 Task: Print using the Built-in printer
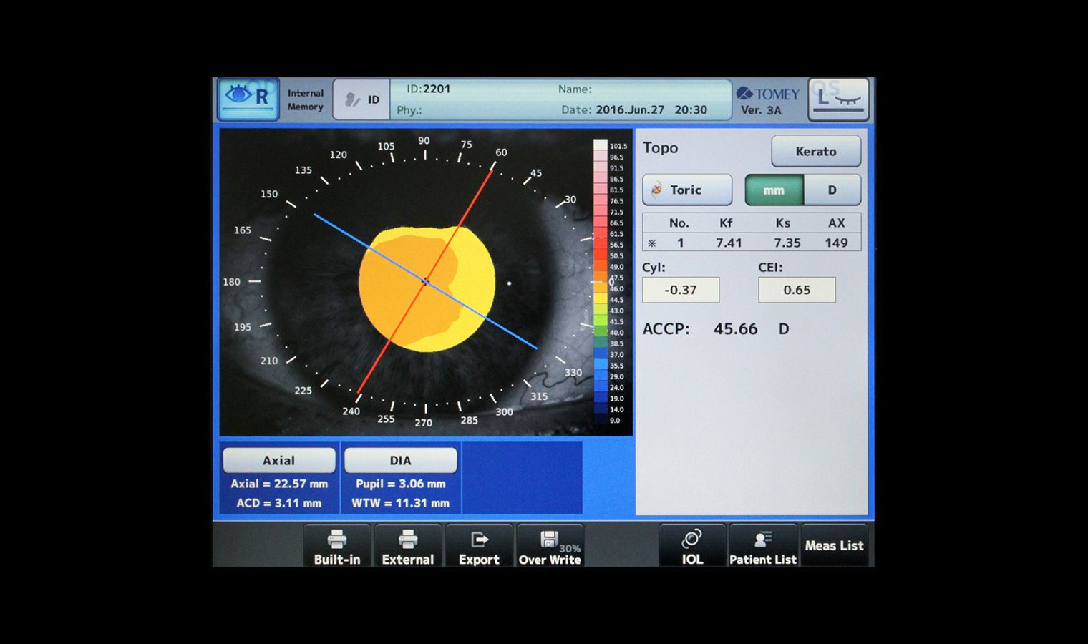click(337, 546)
